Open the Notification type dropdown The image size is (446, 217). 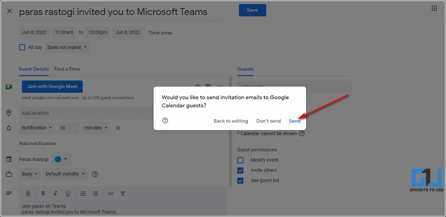point(37,128)
